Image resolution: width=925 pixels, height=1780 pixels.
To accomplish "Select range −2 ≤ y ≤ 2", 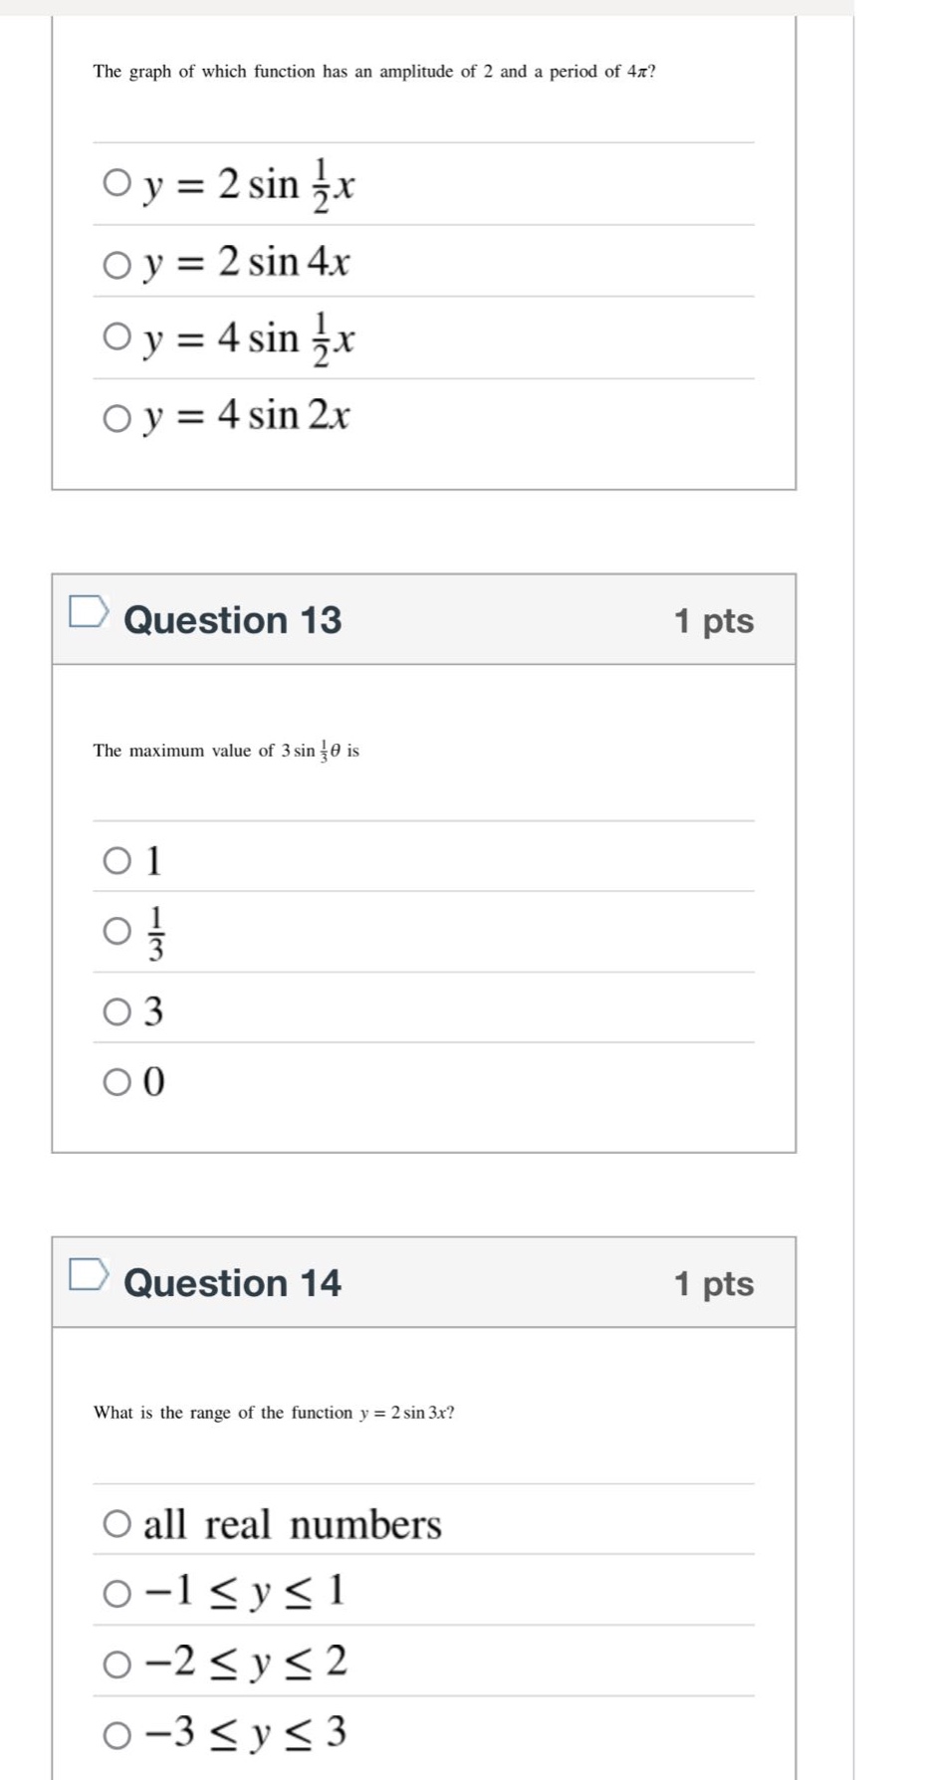I will pos(116,1665).
